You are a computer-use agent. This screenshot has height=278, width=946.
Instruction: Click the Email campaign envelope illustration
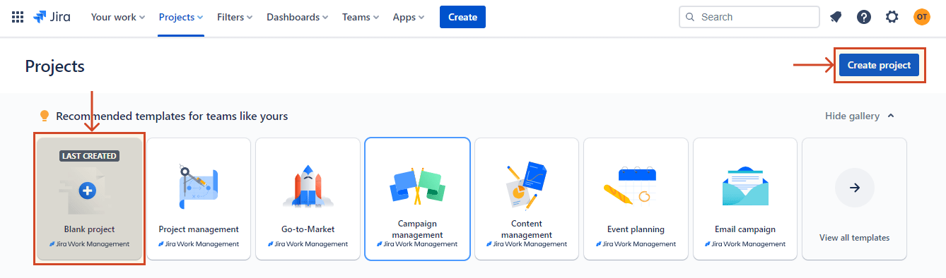coord(745,186)
